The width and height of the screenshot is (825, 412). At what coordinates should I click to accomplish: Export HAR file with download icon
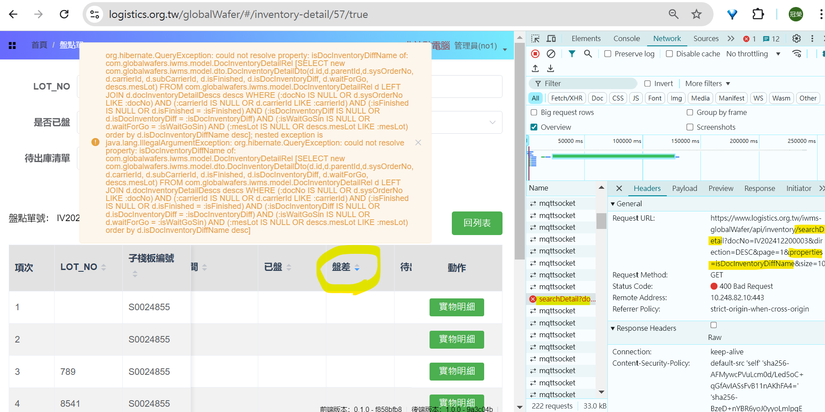click(x=551, y=69)
